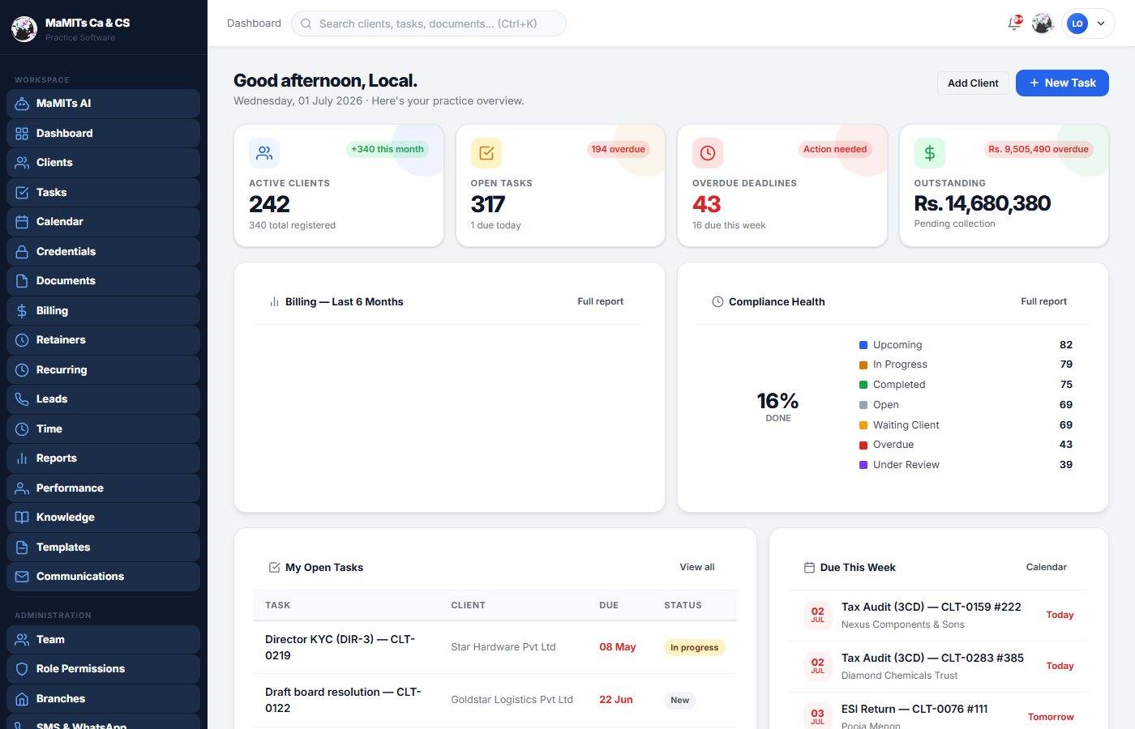Click the Leads phone icon
Screen dimensions: 1135x729
pos(22,399)
